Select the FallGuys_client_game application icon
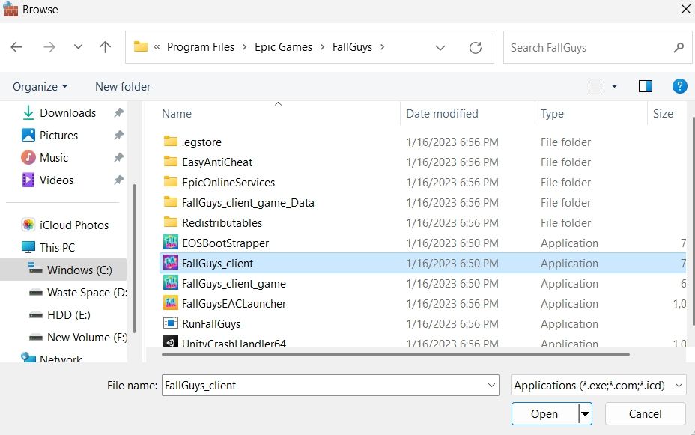The image size is (695, 435). click(171, 282)
